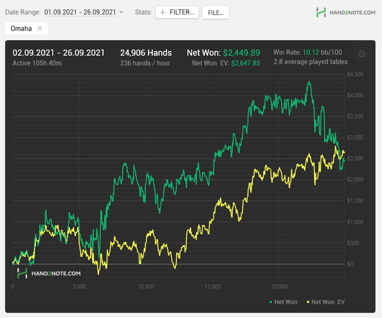Click Active 105h 40m label
The width and height of the screenshot is (382, 318).
[37, 63]
